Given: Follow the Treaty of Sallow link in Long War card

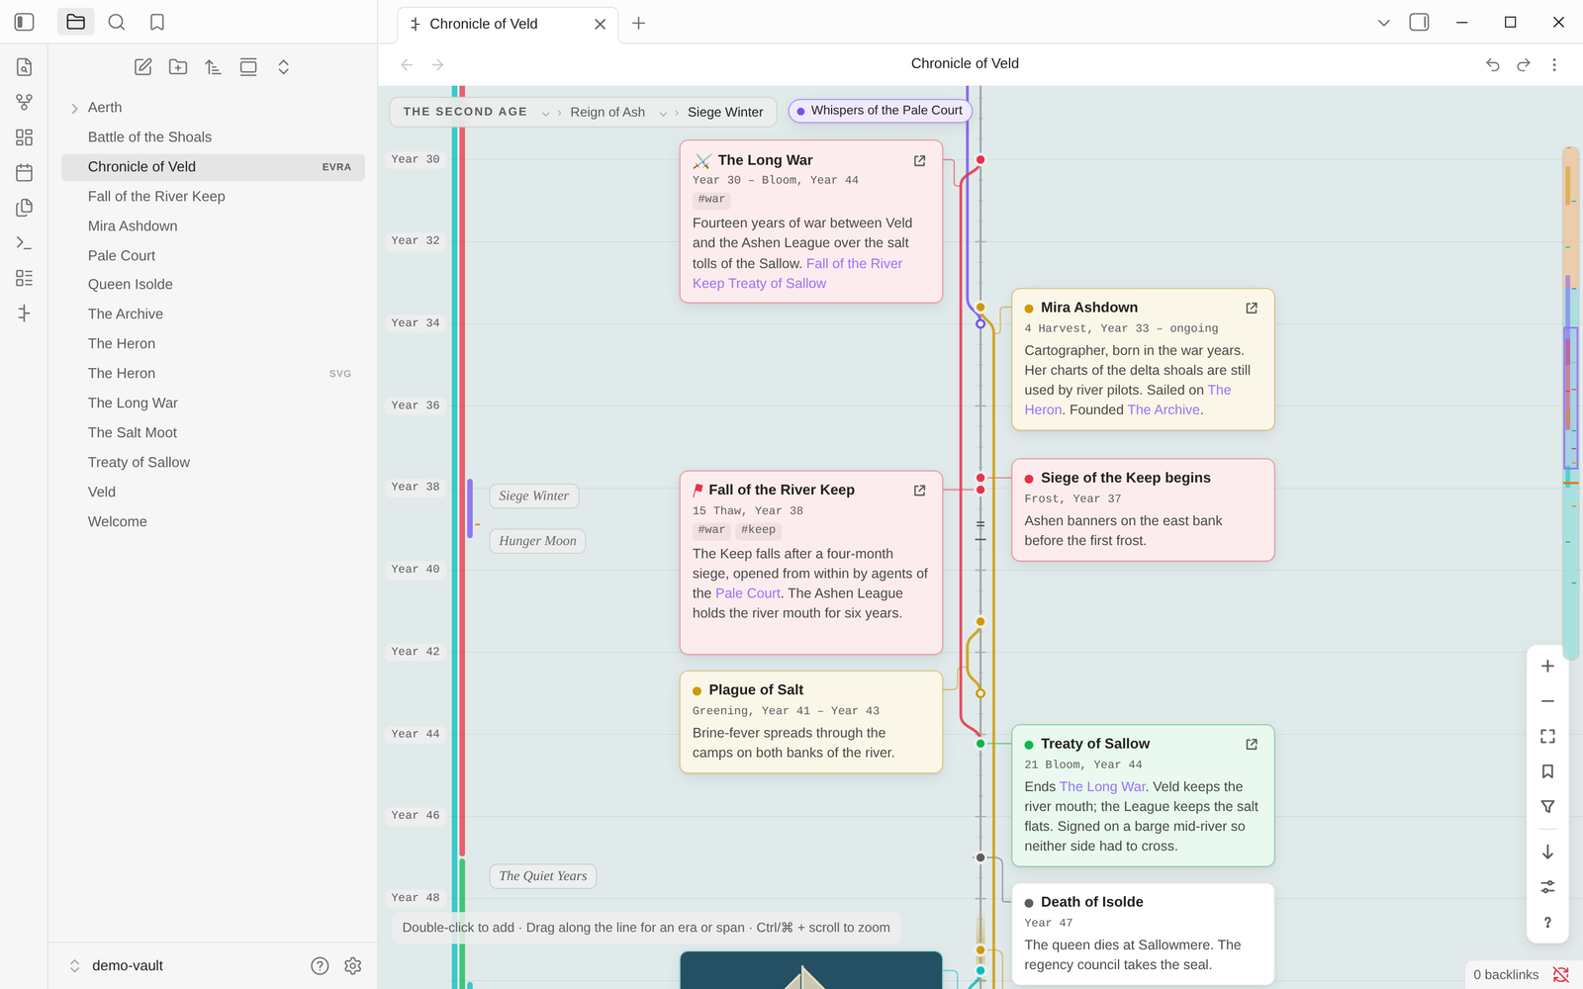Looking at the screenshot, I should point(778,284).
